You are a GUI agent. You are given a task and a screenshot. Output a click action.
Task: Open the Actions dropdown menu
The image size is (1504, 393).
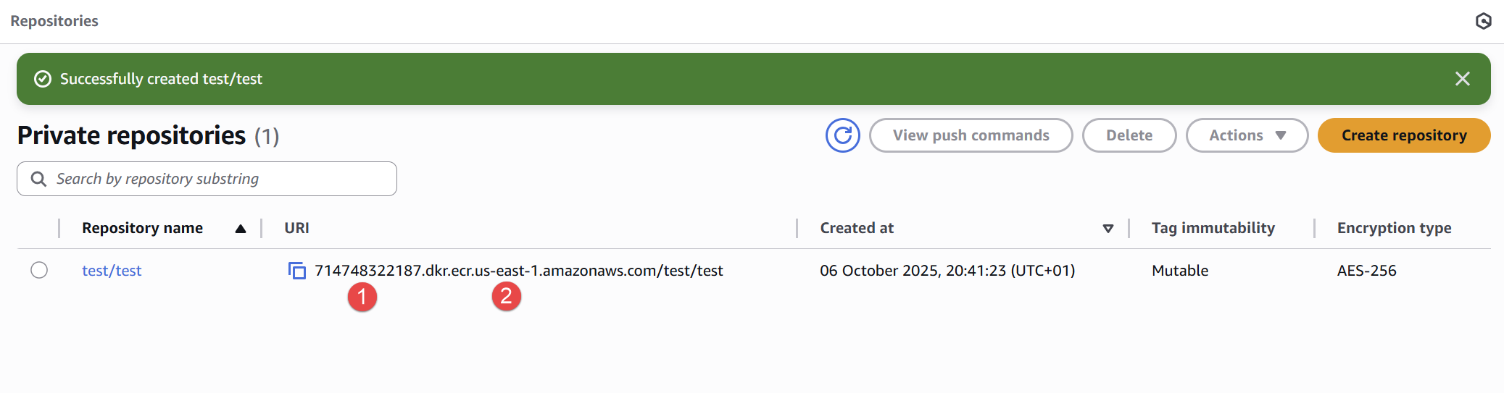[1246, 135]
